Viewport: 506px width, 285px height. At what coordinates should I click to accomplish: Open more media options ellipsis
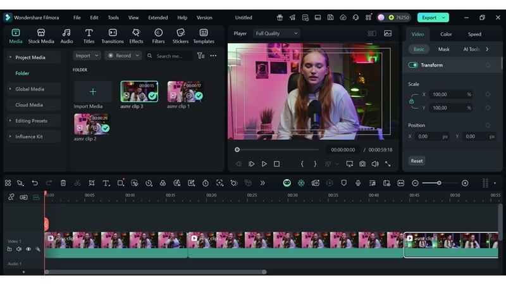coord(213,56)
